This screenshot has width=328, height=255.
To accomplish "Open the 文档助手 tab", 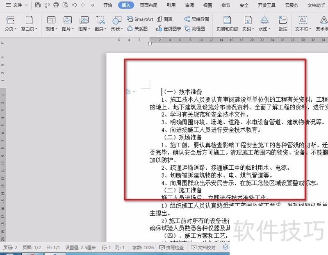I will point(316,5).
